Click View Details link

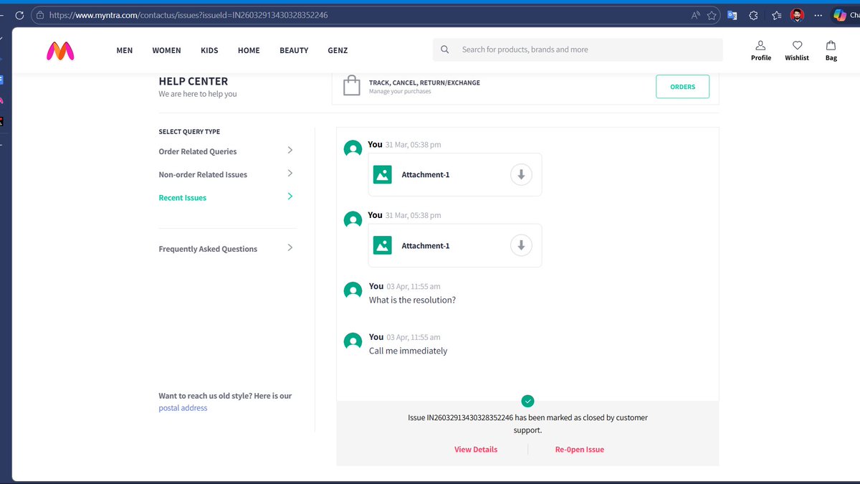point(476,450)
